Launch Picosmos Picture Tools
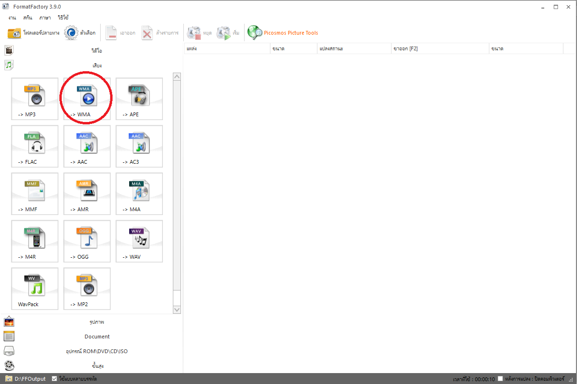Viewport: 577px width, 384px height. [283, 33]
